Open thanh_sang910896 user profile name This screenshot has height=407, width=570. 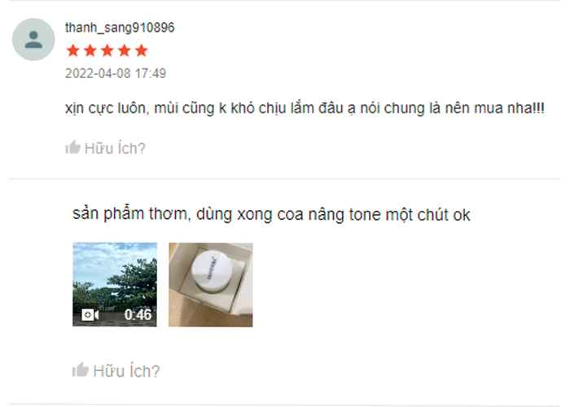click(x=120, y=28)
